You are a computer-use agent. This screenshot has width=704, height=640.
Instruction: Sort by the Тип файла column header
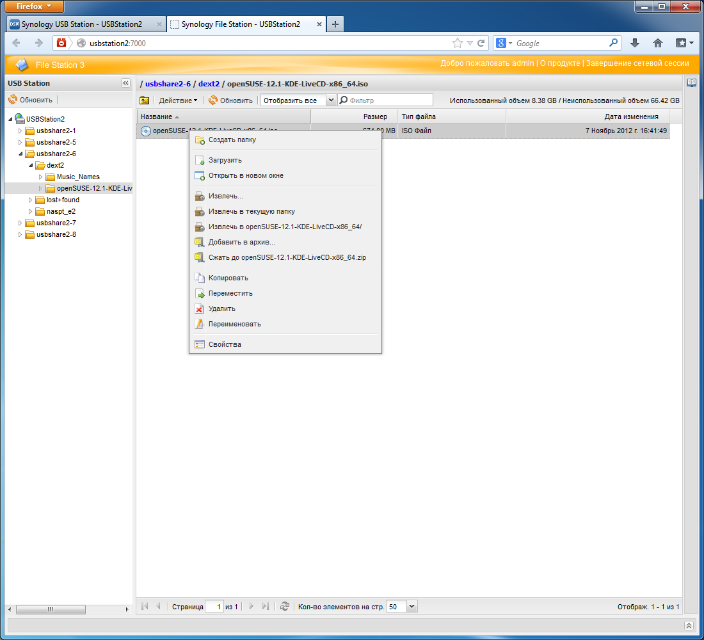click(x=452, y=116)
